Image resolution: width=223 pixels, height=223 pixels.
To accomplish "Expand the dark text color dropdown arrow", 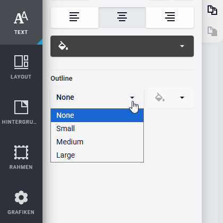I will [x=182, y=46].
